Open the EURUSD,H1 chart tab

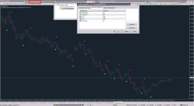click(14, 103)
